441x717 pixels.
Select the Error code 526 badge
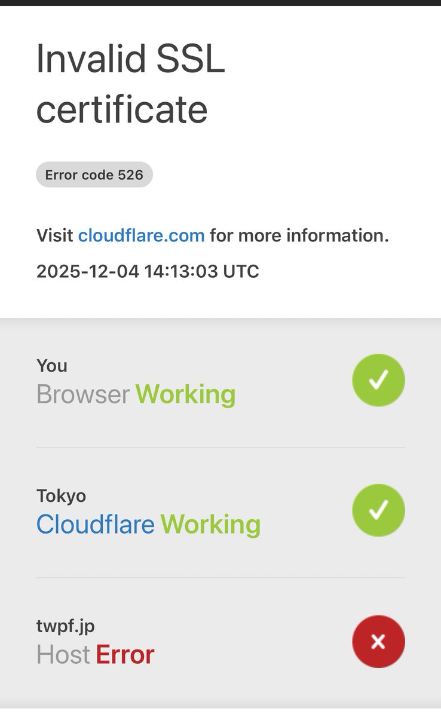click(x=94, y=175)
